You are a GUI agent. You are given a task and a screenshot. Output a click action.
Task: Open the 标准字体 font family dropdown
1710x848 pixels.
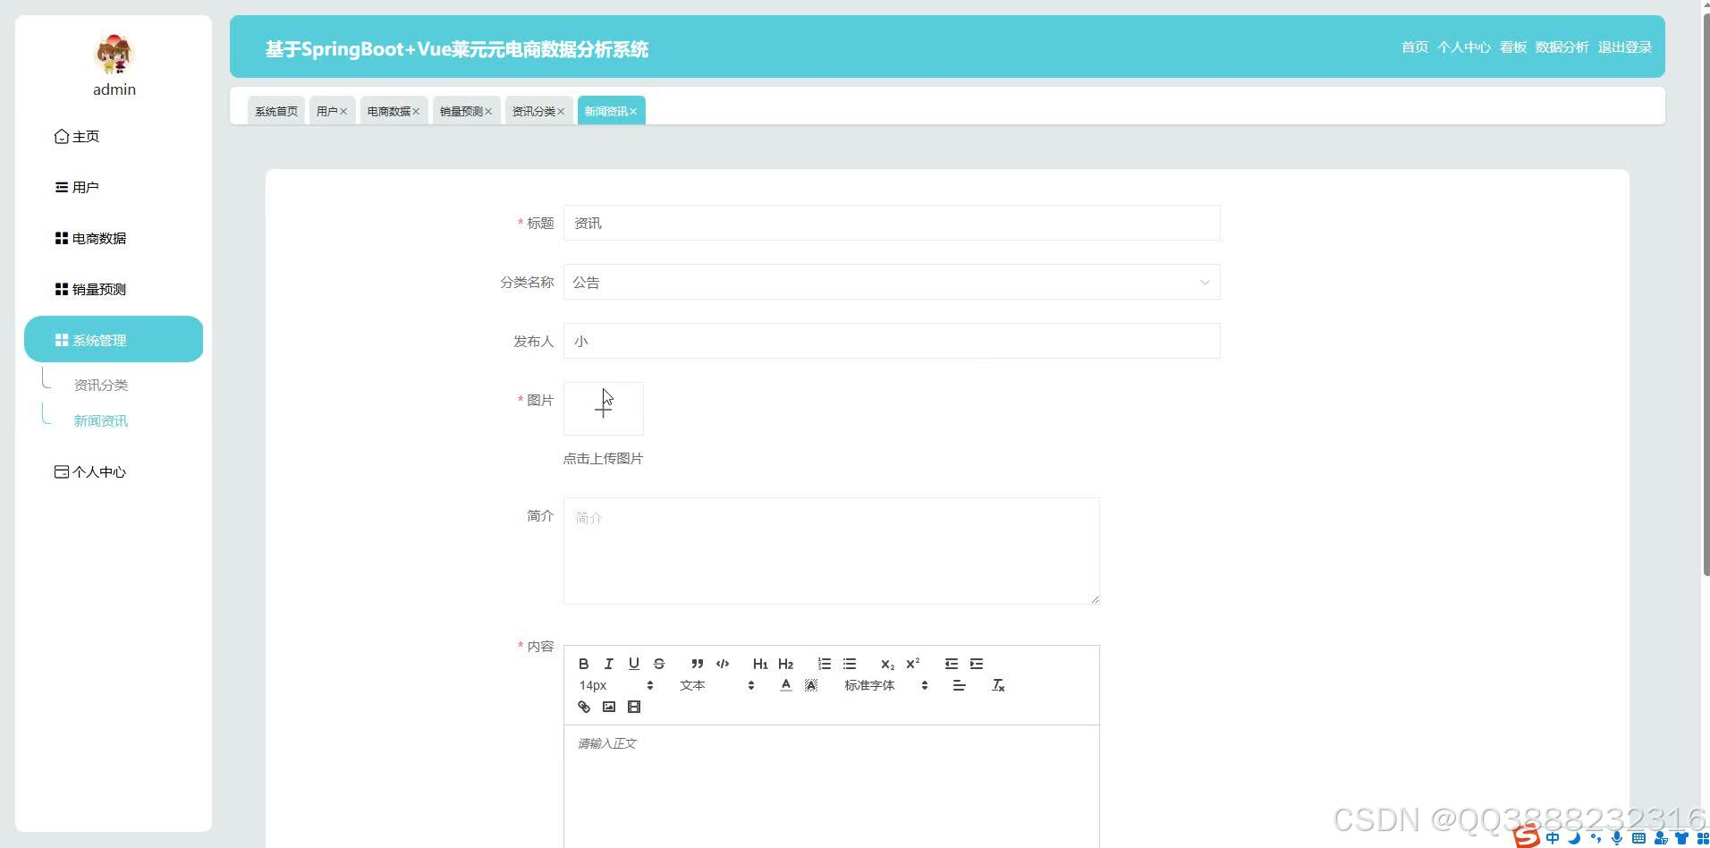tap(886, 685)
